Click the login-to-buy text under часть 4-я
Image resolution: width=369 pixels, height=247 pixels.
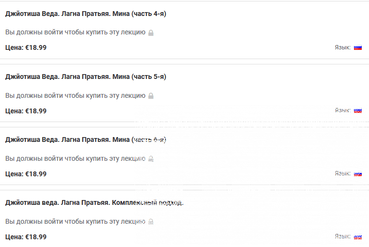(x=75, y=32)
